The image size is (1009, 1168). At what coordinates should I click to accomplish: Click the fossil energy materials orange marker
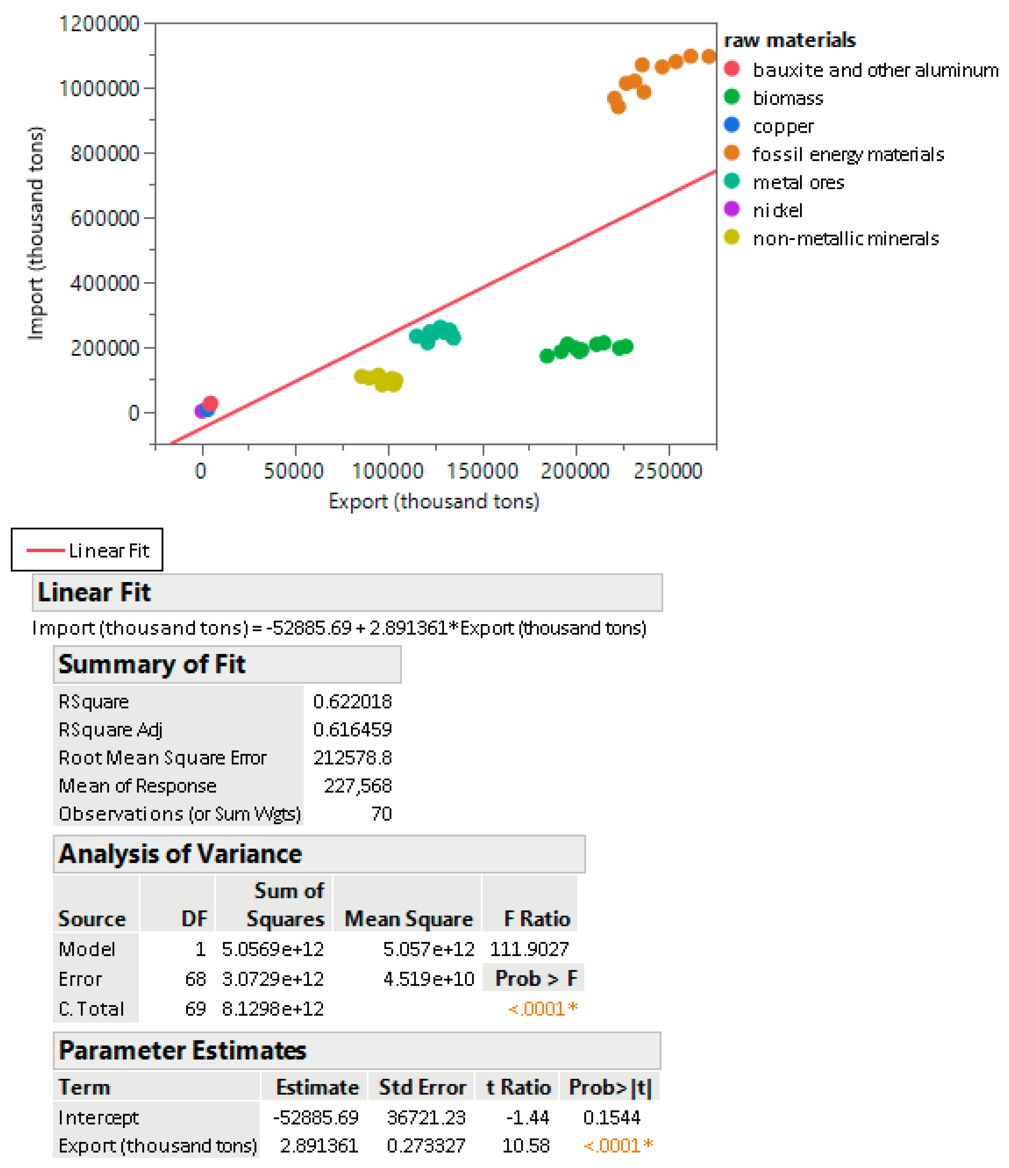[x=731, y=153]
